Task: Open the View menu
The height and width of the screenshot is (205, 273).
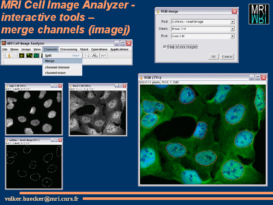Action: click(x=37, y=50)
